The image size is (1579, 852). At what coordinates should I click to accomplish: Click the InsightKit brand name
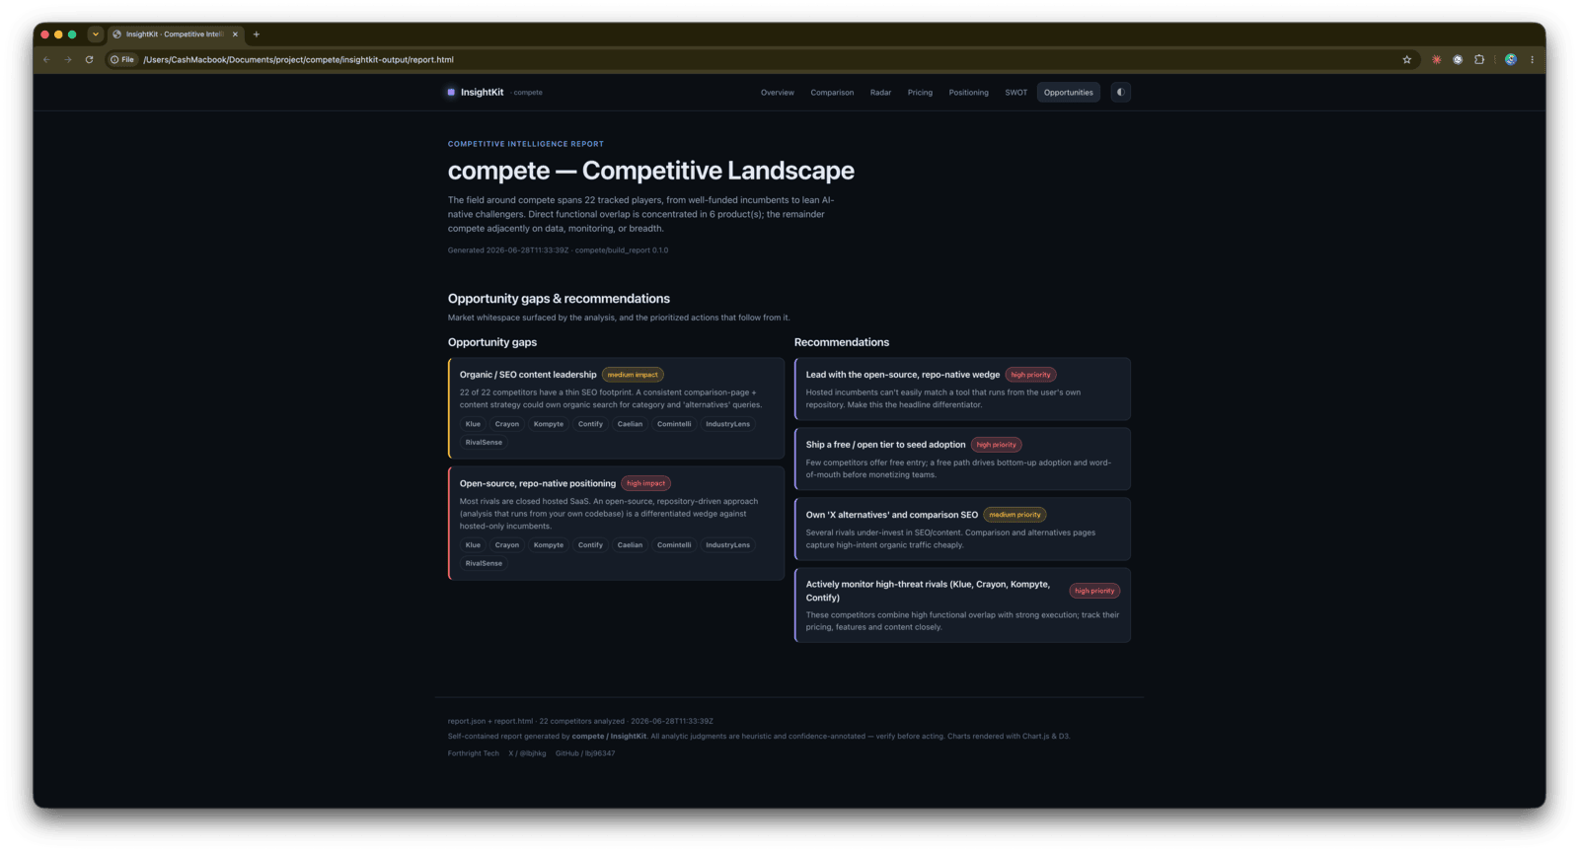[482, 92]
